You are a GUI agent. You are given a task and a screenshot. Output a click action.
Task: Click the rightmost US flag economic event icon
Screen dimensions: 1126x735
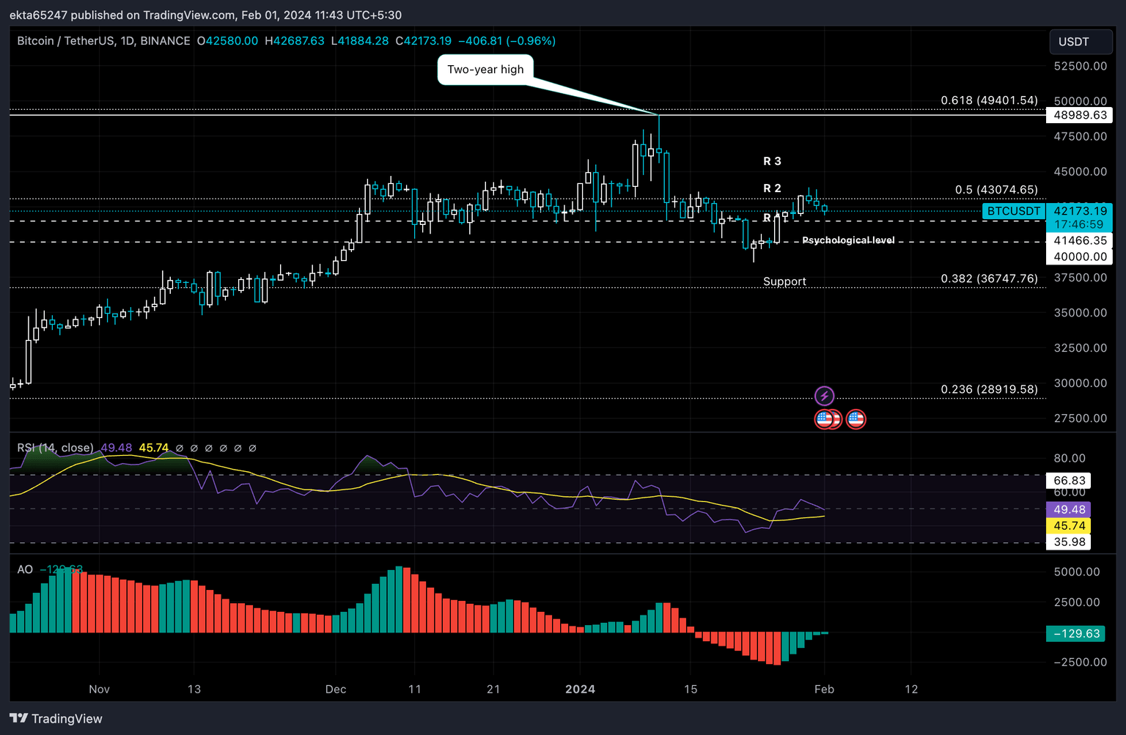click(855, 419)
